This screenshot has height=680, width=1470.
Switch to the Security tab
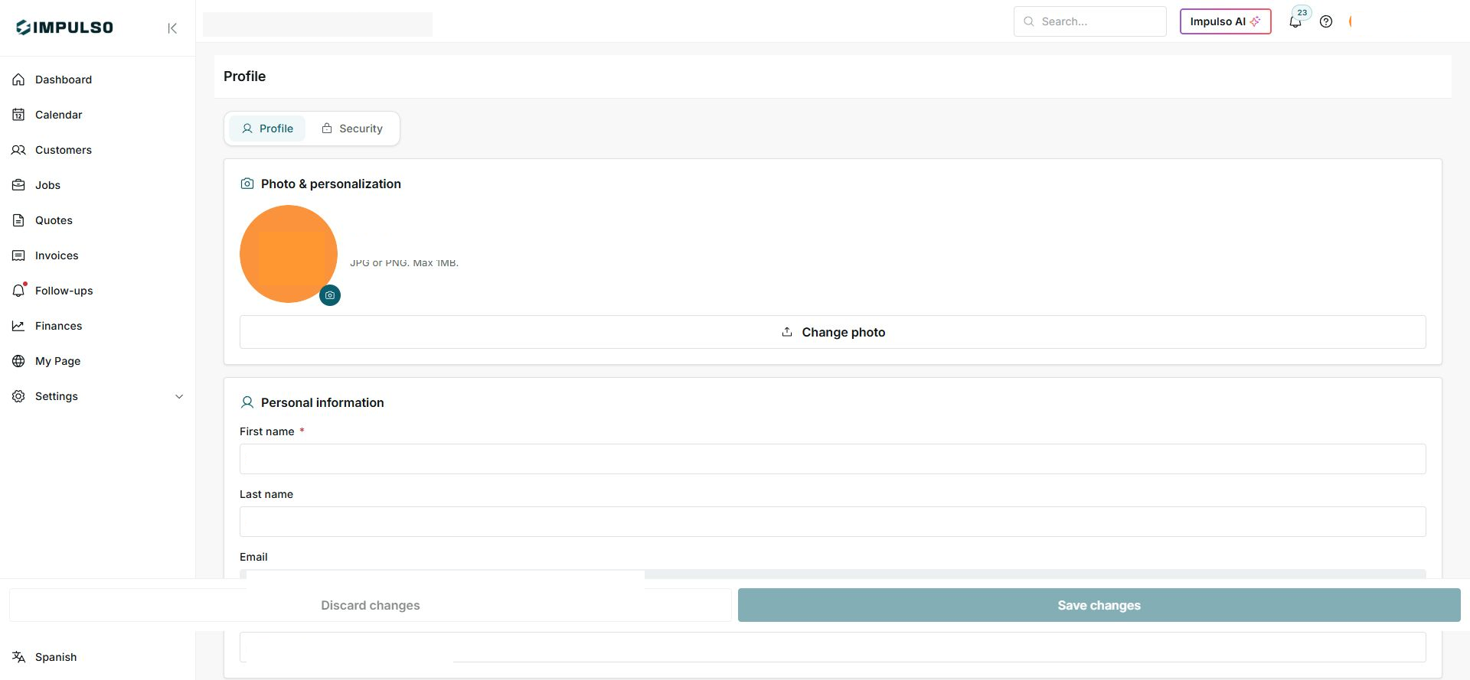[352, 129]
